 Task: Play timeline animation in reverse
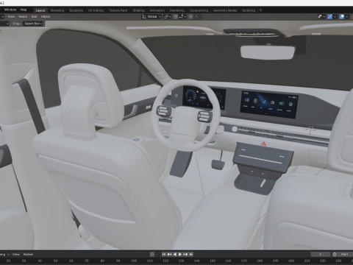pyautogui.click(x=175, y=255)
